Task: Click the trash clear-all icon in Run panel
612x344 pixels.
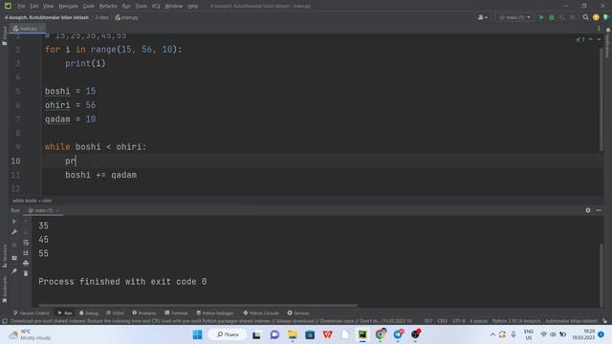Action: [26, 273]
